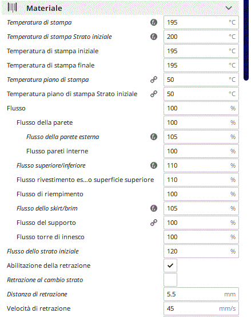Click formula icon for Flusso della parete esterna

154,137
